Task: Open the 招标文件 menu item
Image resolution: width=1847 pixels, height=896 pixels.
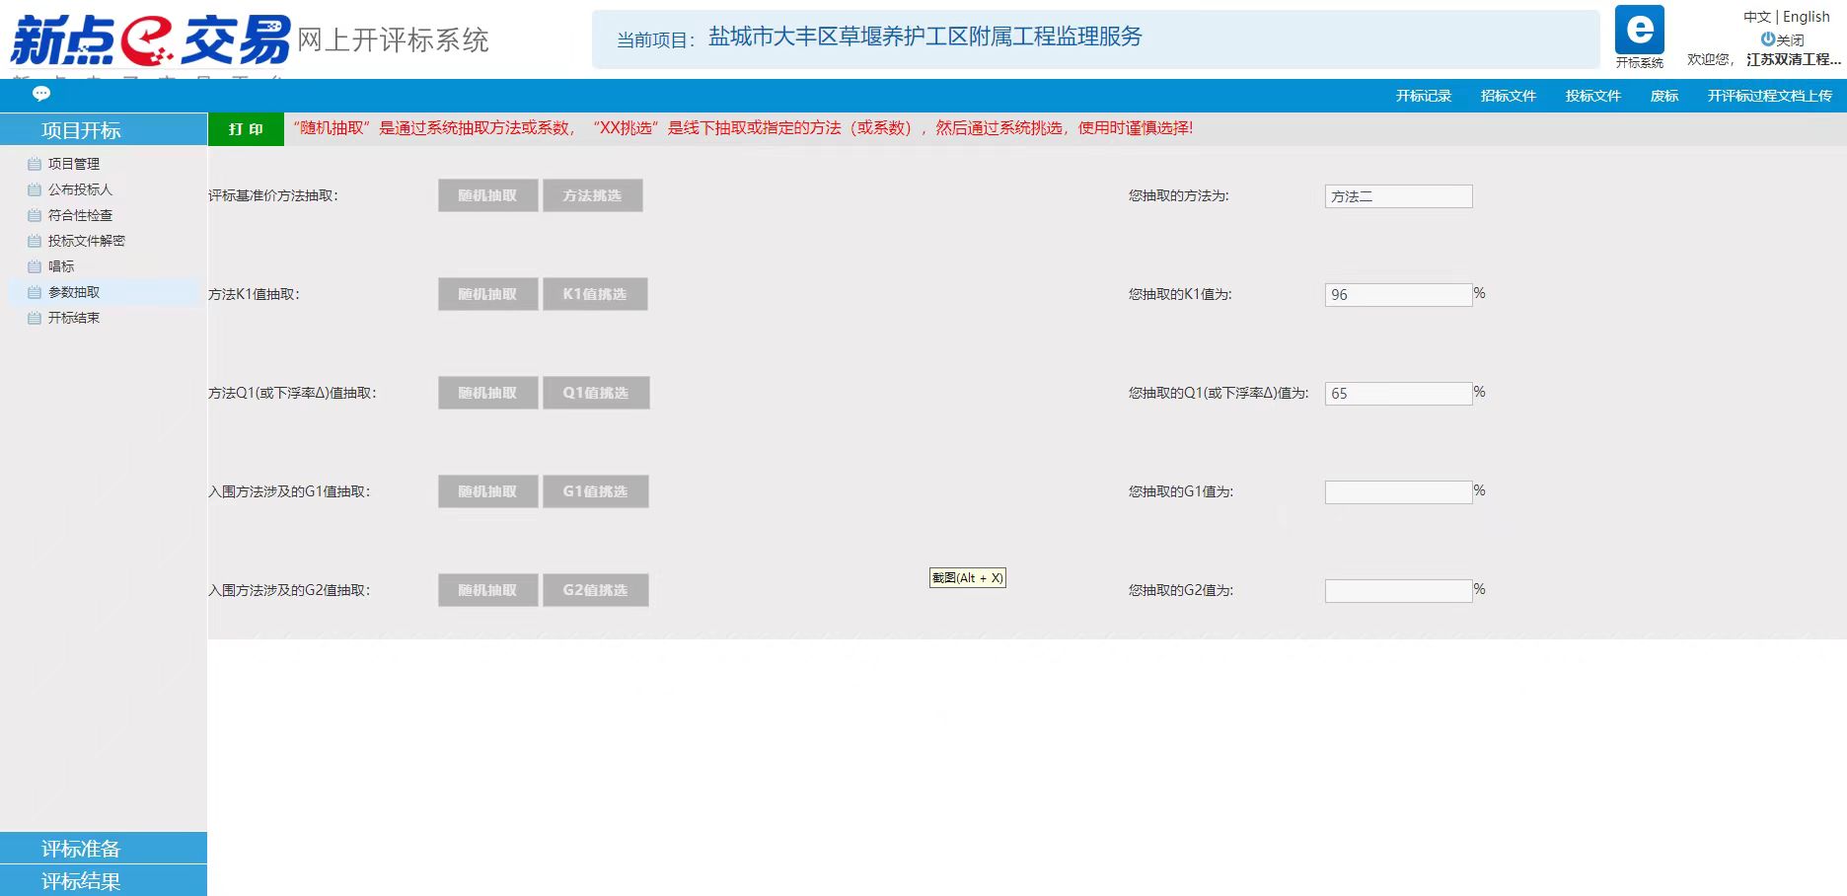Action: click(x=1508, y=96)
